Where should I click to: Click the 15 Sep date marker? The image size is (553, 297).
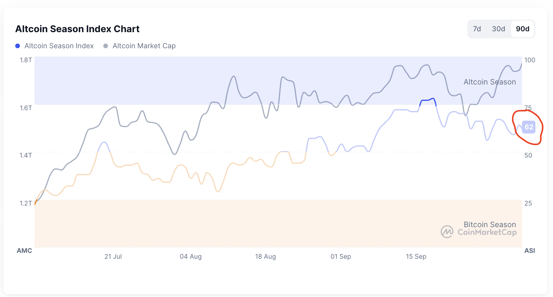point(416,256)
